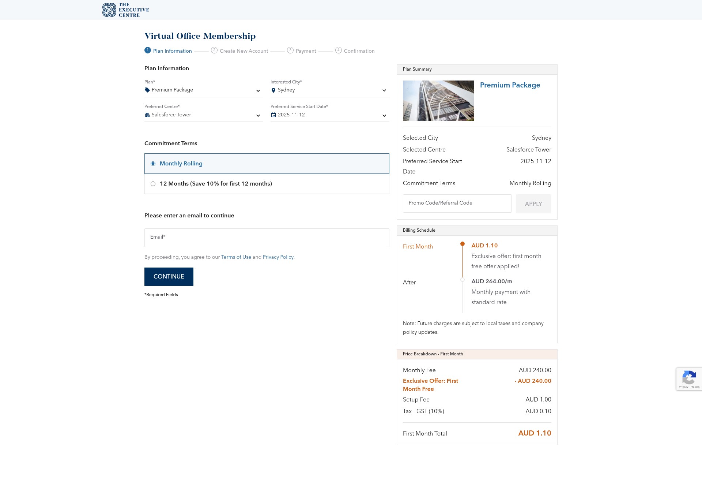This screenshot has width=702, height=493.
Task: Open the Terms of Use link
Action: (236, 257)
